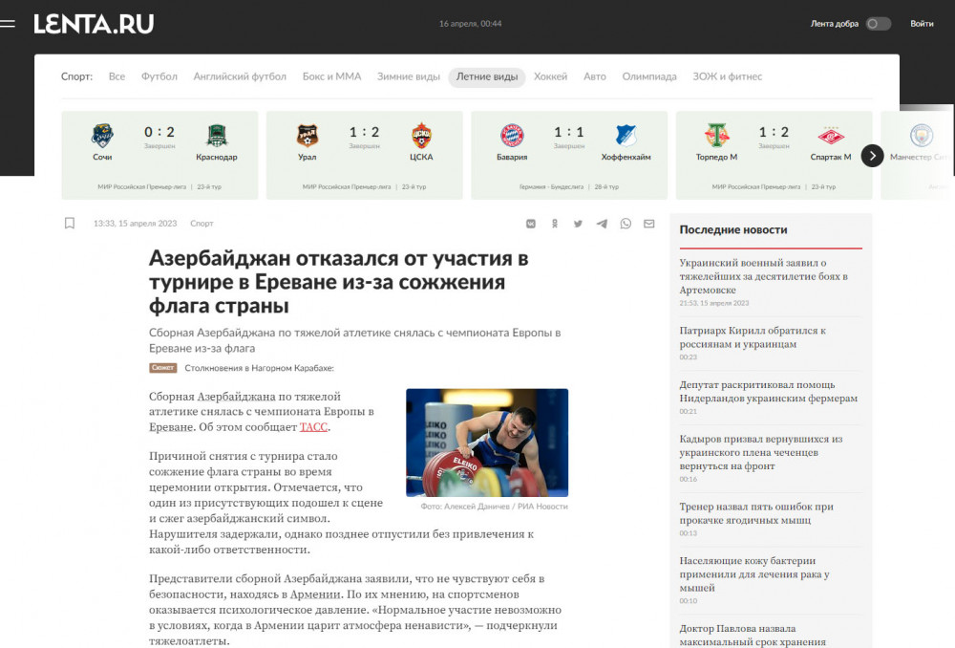Share article on Odnoklassniki
The width and height of the screenshot is (955, 648).
pos(554,224)
